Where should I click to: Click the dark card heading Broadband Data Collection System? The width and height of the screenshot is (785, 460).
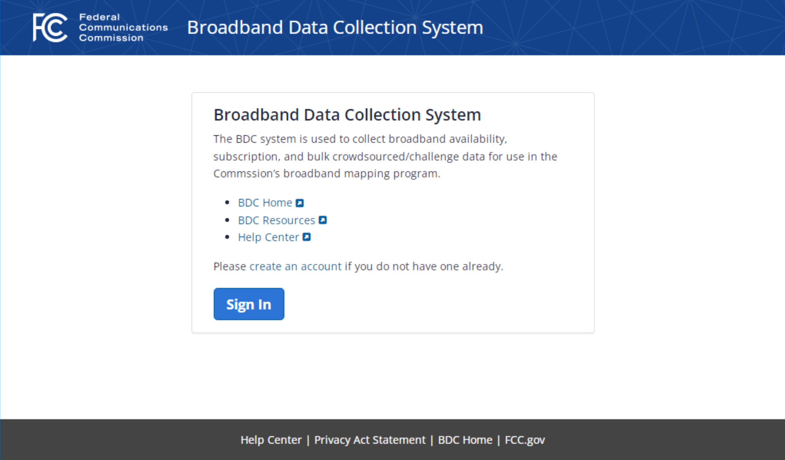347,115
